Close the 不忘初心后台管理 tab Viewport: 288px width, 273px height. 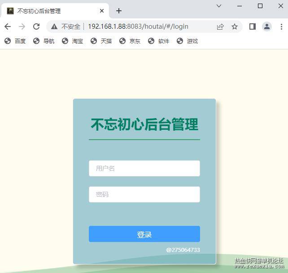click(102, 11)
